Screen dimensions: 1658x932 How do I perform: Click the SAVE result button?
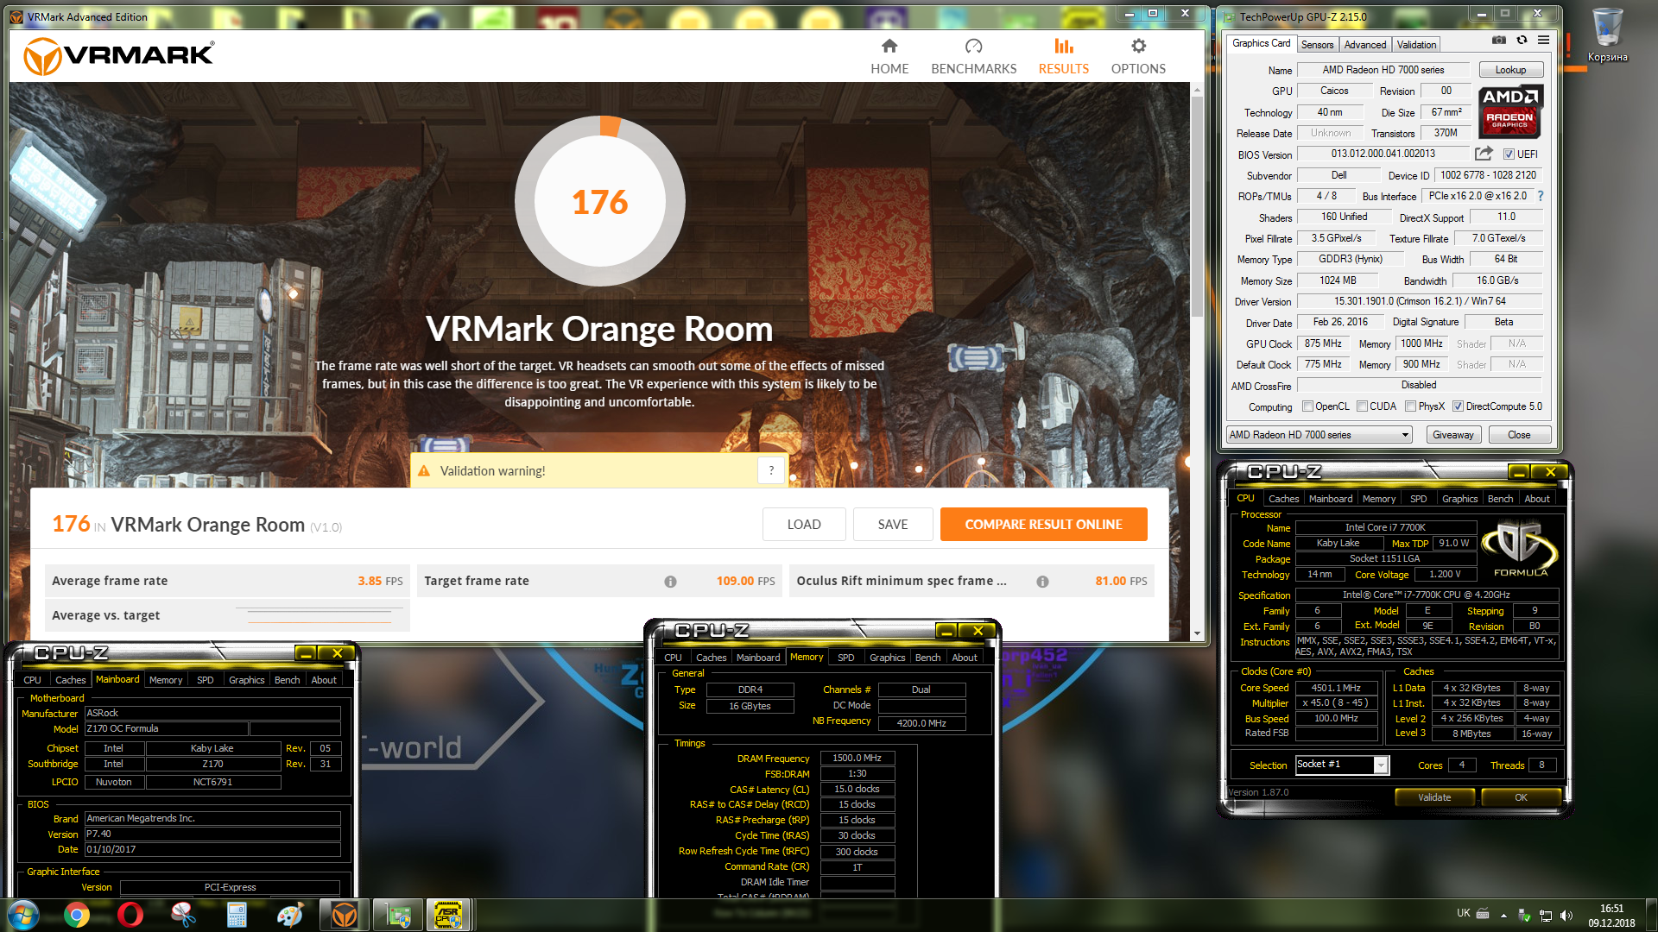click(893, 525)
